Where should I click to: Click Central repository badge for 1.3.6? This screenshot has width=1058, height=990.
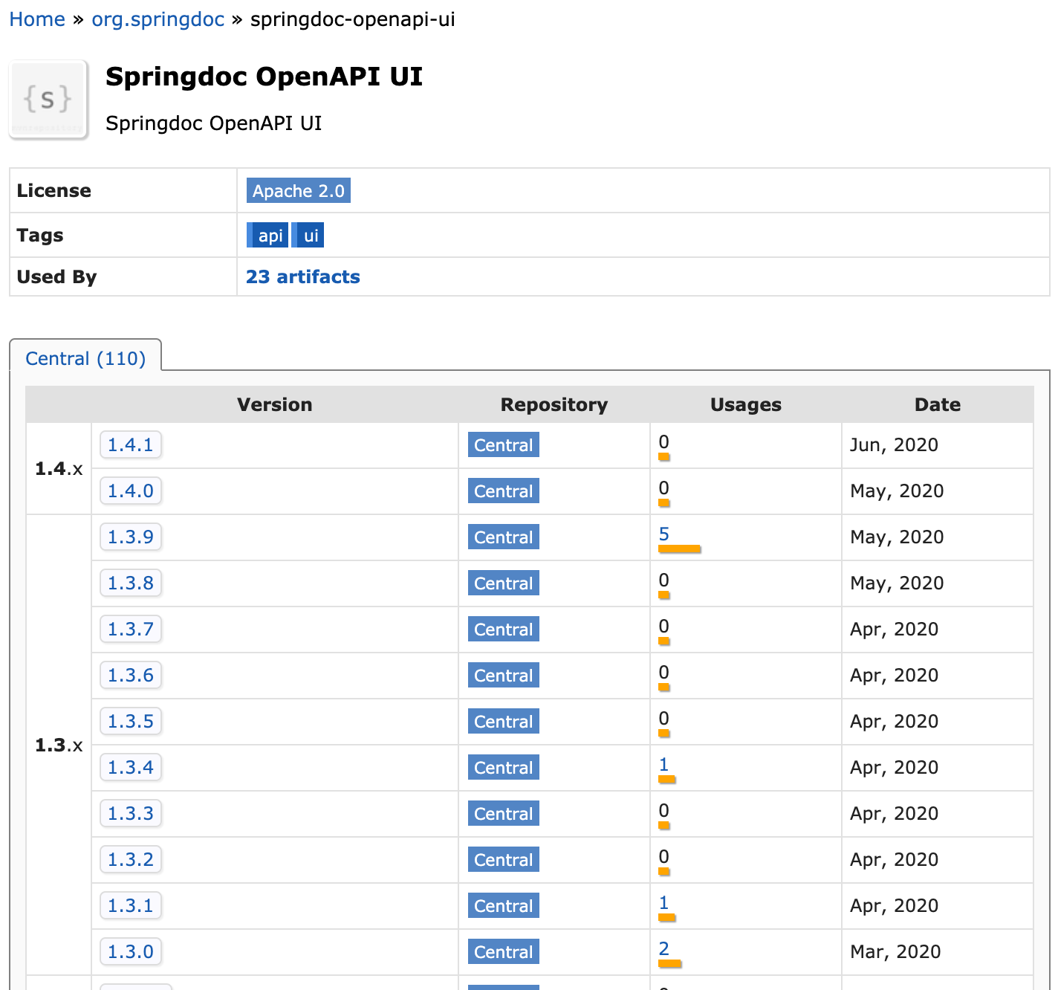(504, 676)
